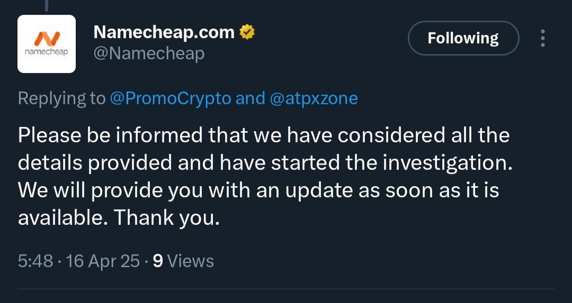Open the 9 Views count

click(x=183, y=261)
